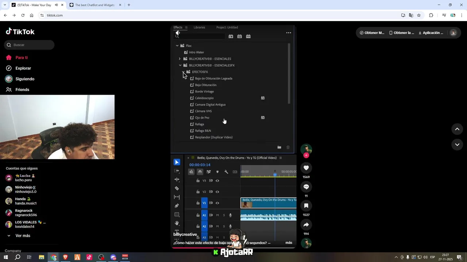Open Effects panel hamburger menu
Viewport: 467px width, 262px height.
point(186,27)
